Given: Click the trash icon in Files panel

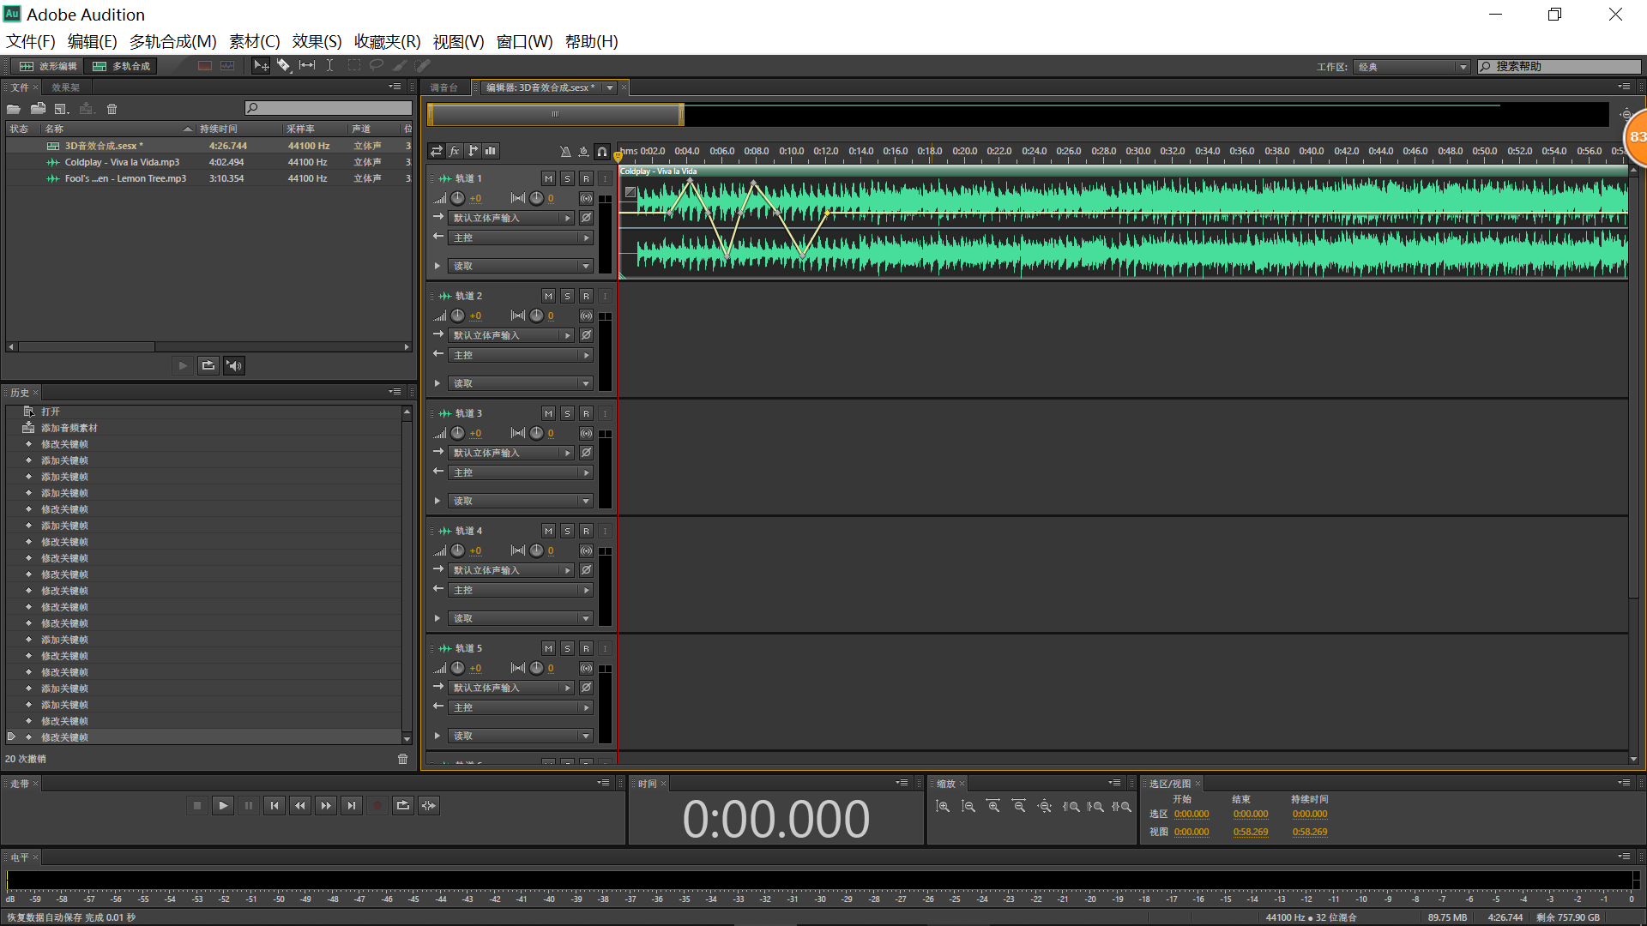Looking at the screenshot, I should [112, 109].
